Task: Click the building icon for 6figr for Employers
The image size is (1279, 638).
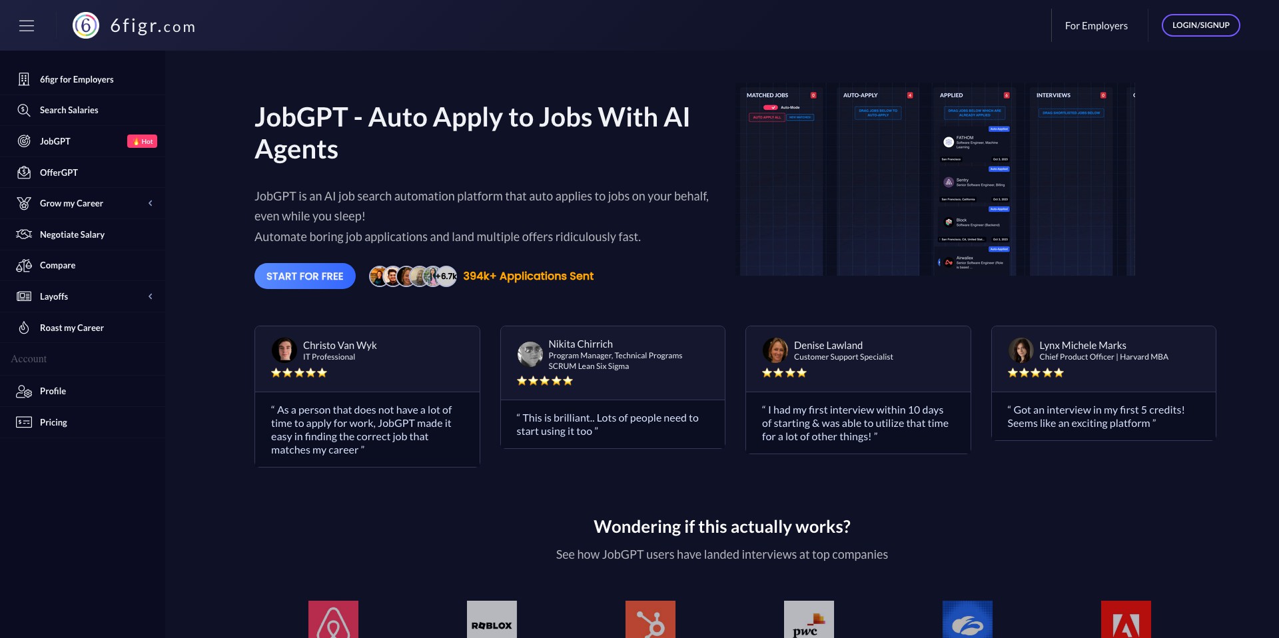Action: (24, 79)
